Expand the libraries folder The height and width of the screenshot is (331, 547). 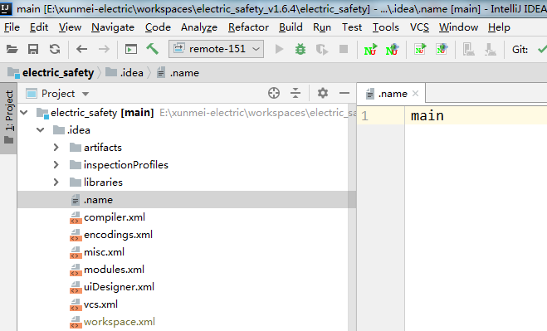click(x=56, y=182)
